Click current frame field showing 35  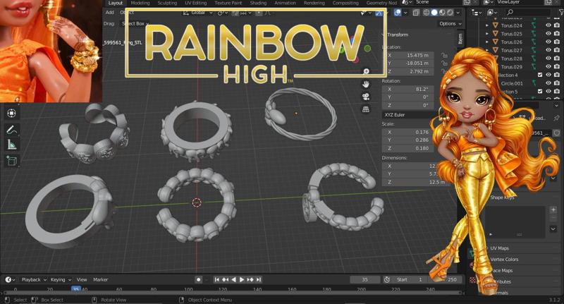pyautogui.click(x=364, y=279)
